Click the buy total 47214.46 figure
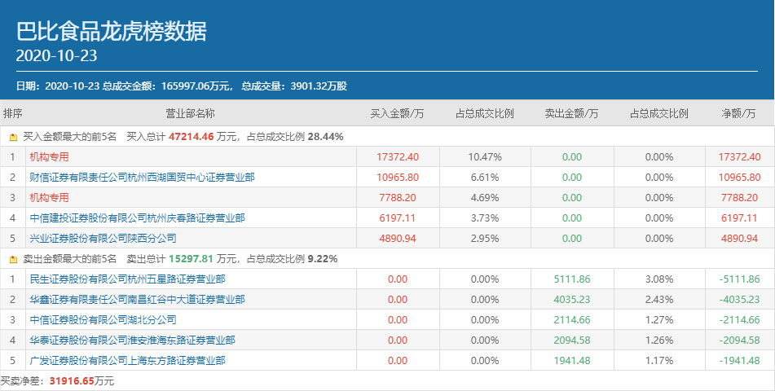The height and width of the screenshot is (391, 775). tap(191, 137)
